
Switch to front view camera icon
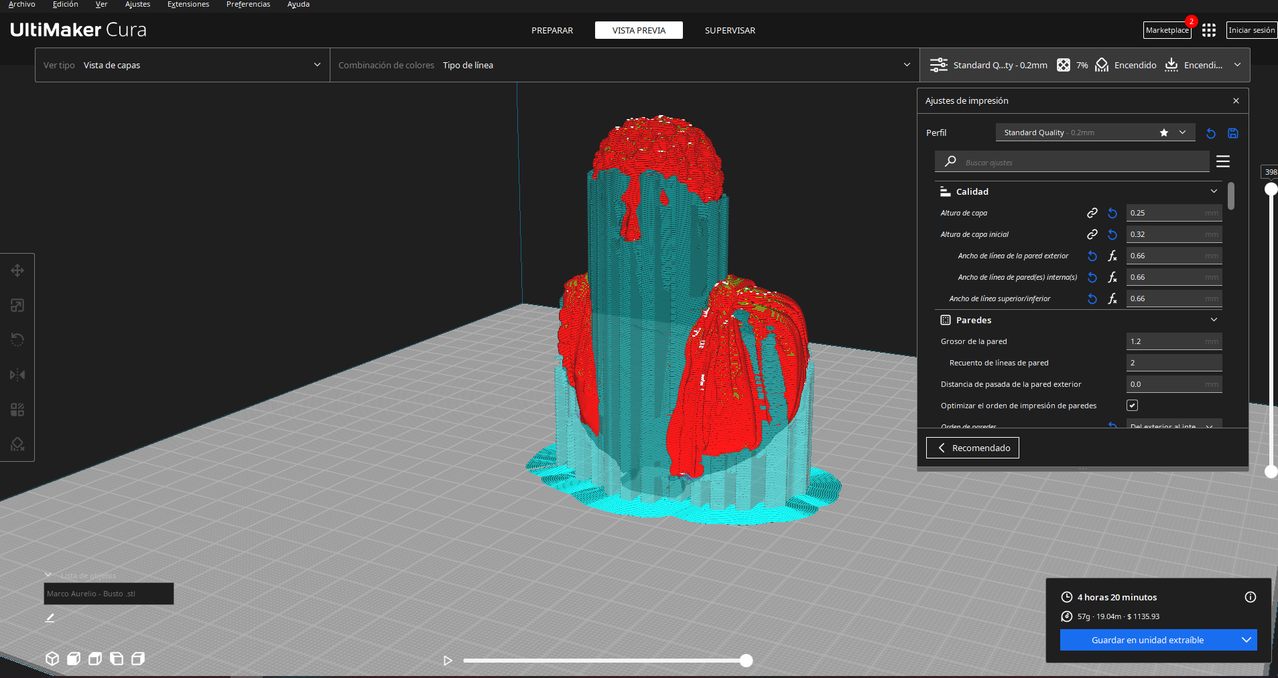[x=74, y=659]
